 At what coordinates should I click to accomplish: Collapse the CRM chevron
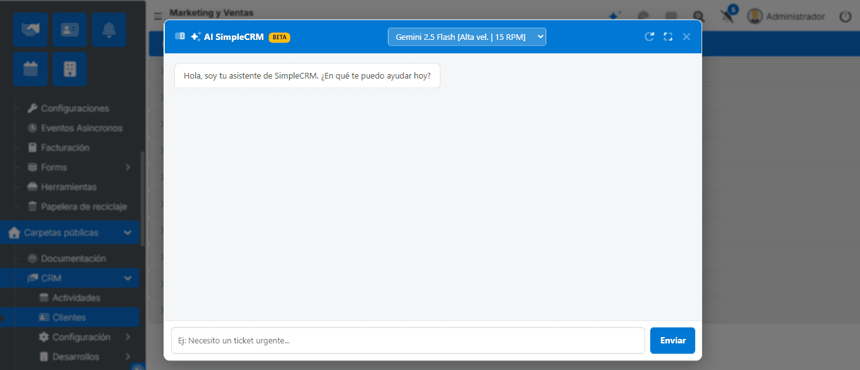[x=127, y=278]
